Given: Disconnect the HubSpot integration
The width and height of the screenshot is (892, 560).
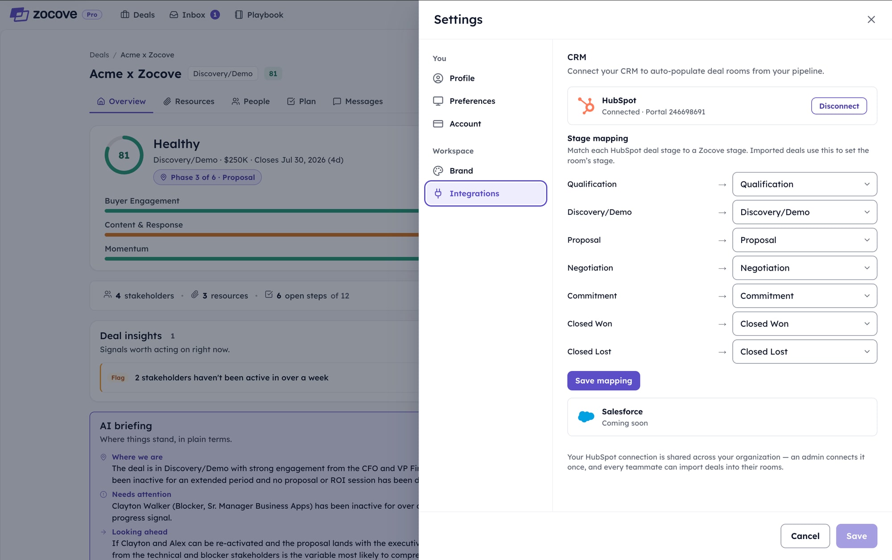Looking at the screenshot, I should (x=839, y=106).
